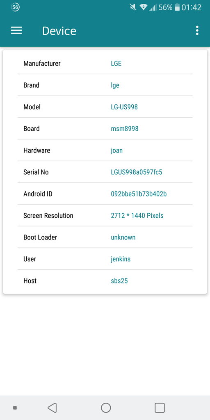Tap the Android home circle button
Screen dimensions: 210x420
(x=106, y=408)
